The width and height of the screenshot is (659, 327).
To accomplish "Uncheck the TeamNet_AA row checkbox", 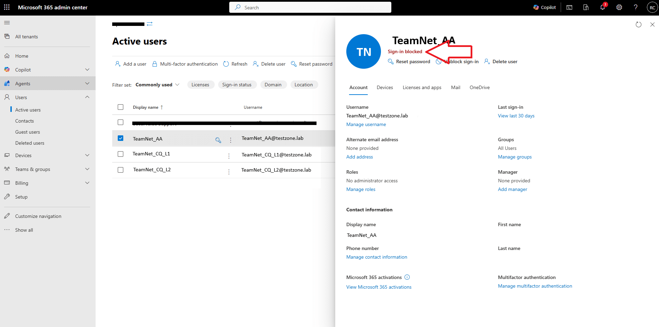I will 121,138.
